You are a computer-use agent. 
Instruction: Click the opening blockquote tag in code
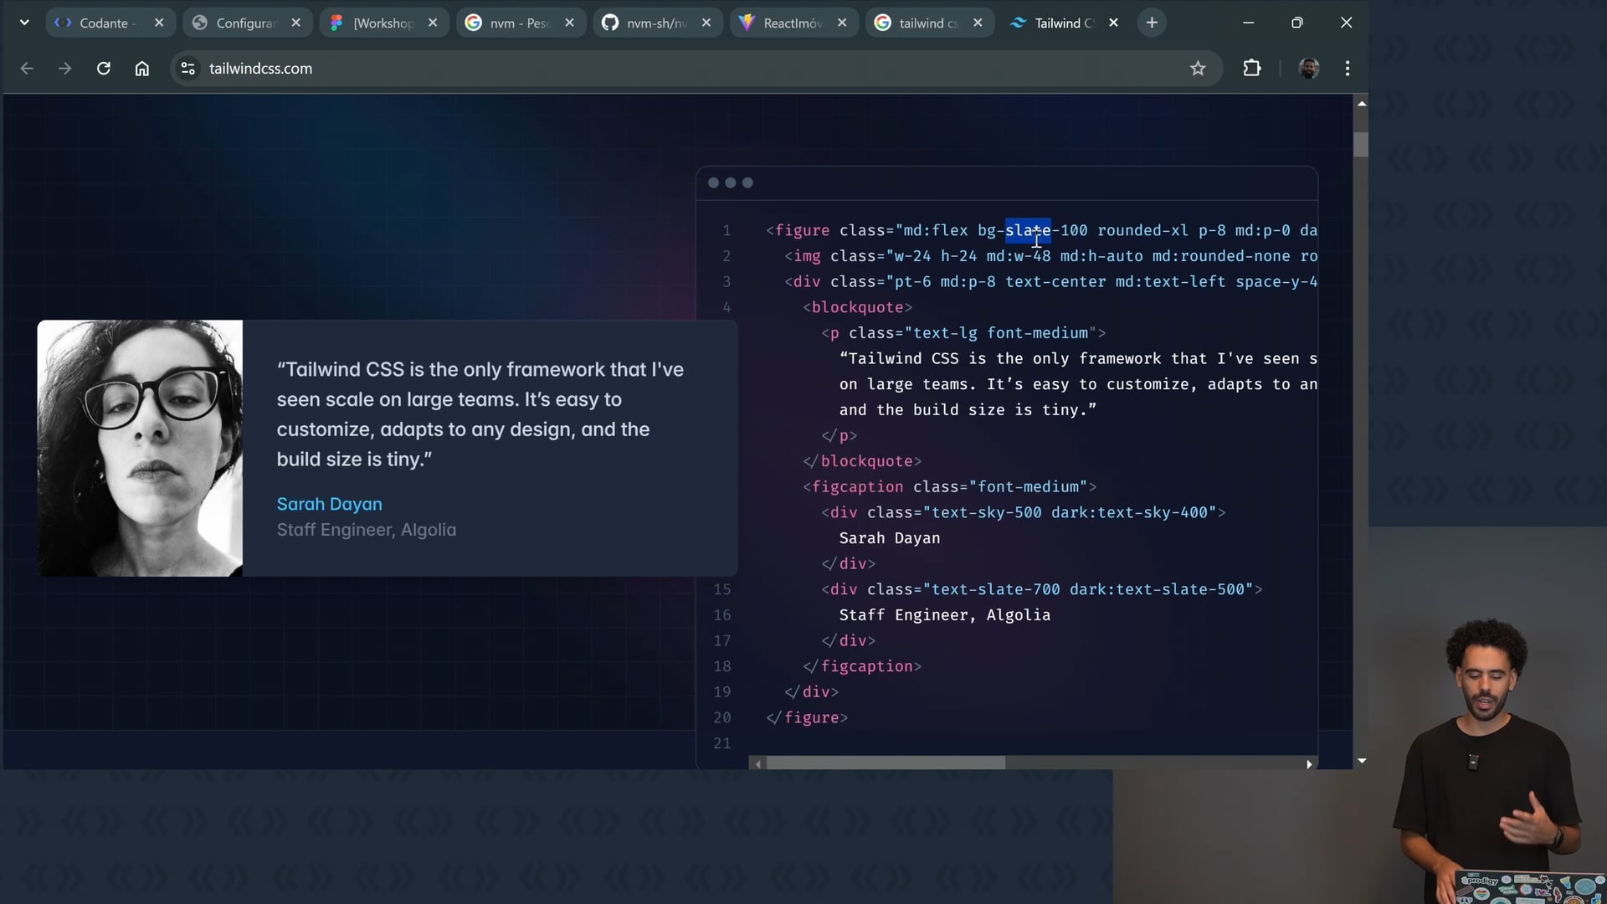coord(858,307)
